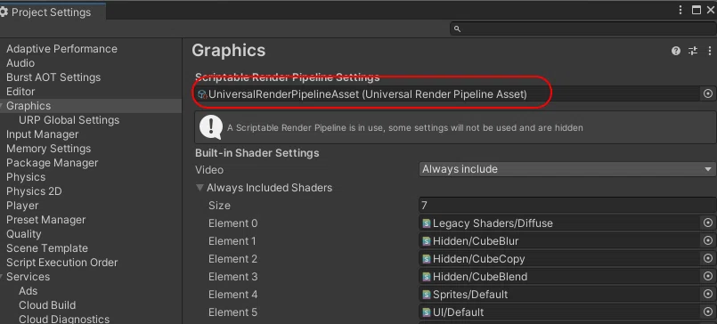Click the search magnifier icon

(457, 28)
